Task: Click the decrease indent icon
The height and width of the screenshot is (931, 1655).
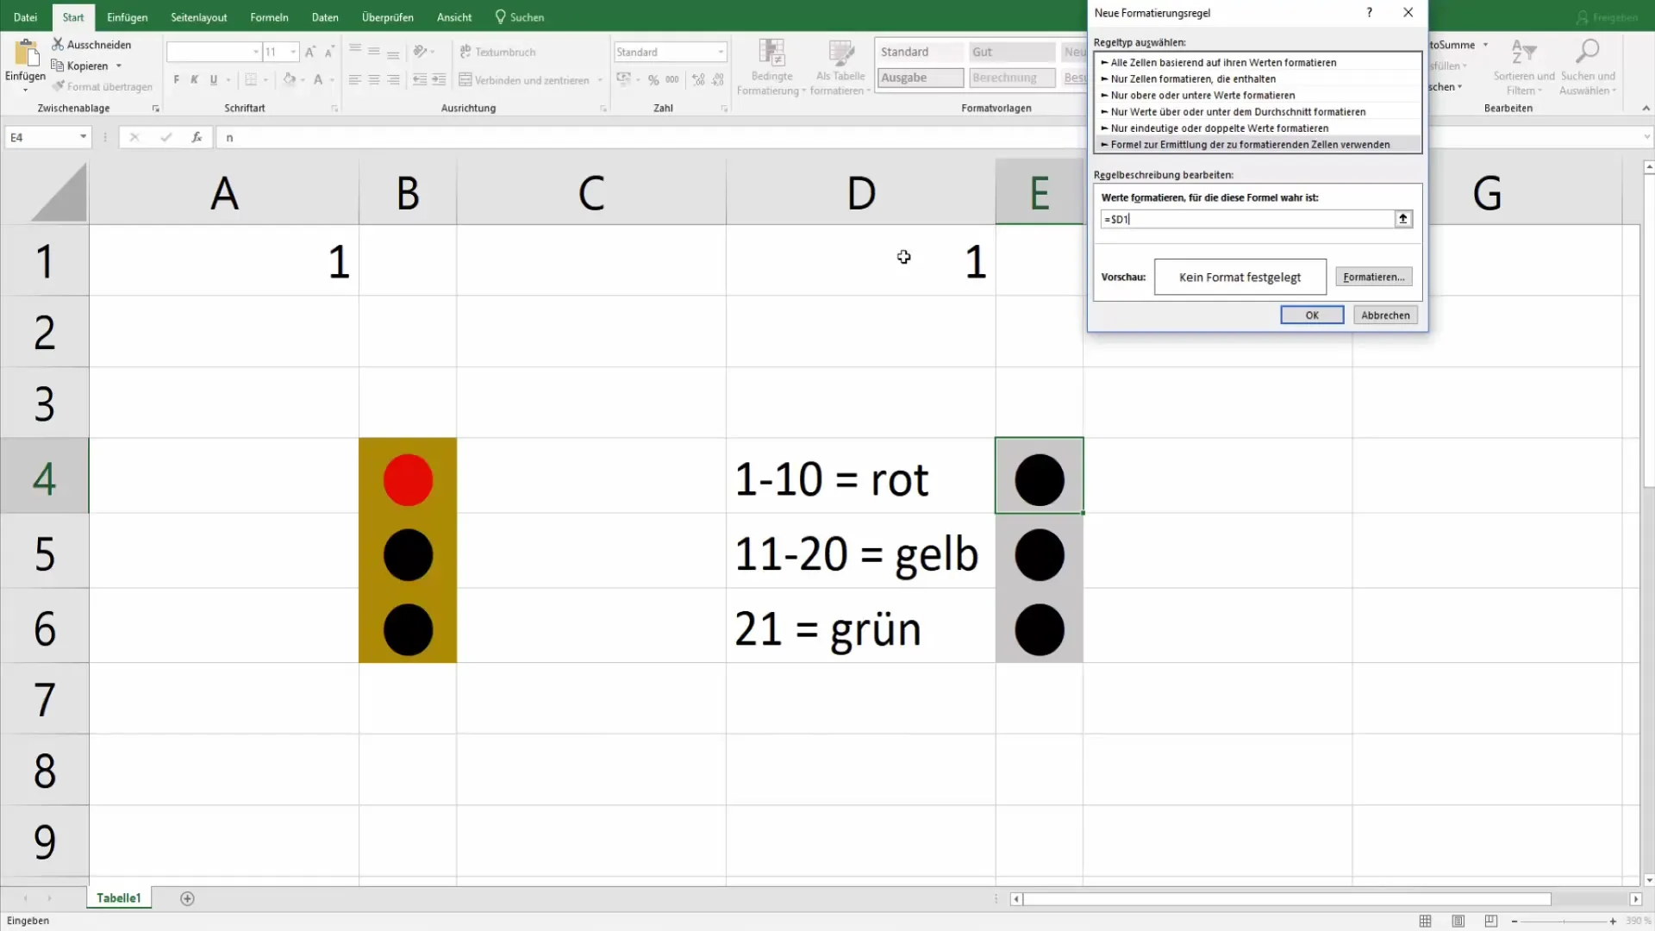Action: [420, 79]
